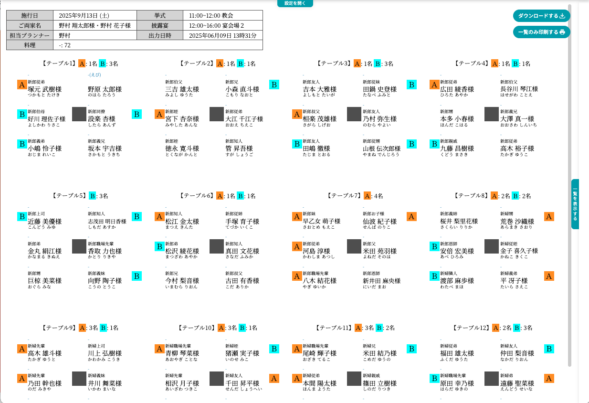589x403 pixels.
Task: Click the printer icon in 一覧のみ印刷する button
Action: coord(562,32)
